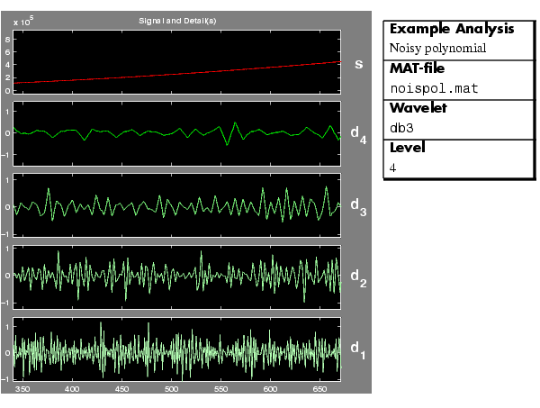Click the 500 tick on the x-axis
The width and height of the screenshot is (540, 408).
point(171,390)
